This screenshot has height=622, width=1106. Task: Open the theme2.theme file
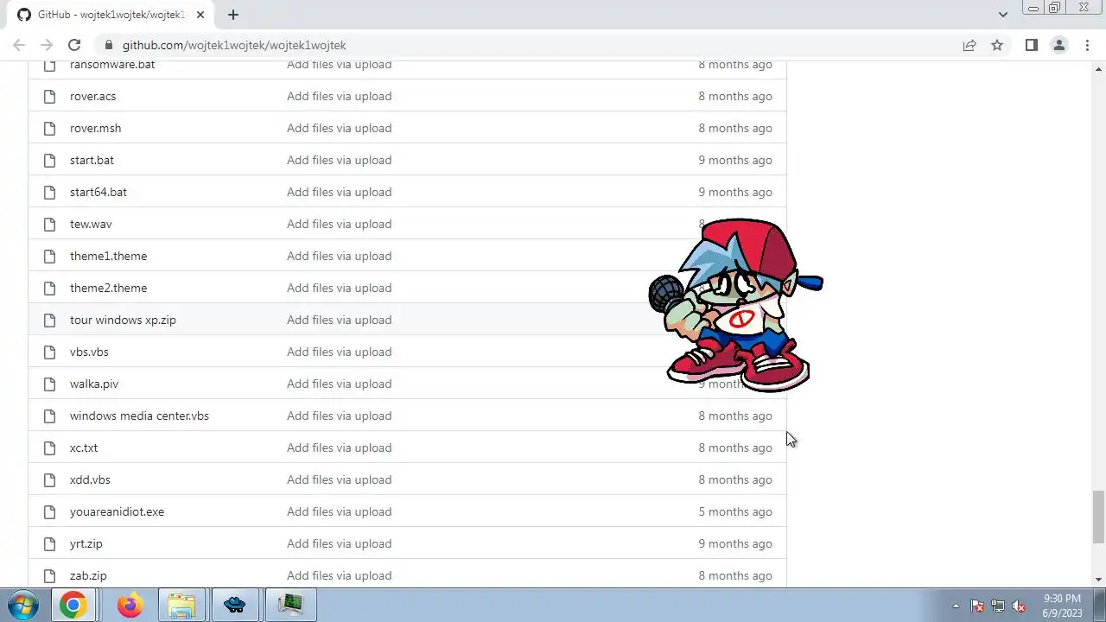[108, 288]
